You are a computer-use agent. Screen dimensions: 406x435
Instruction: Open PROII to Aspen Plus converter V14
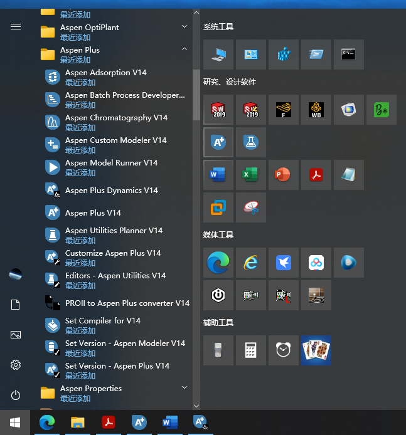pos(115,303)
